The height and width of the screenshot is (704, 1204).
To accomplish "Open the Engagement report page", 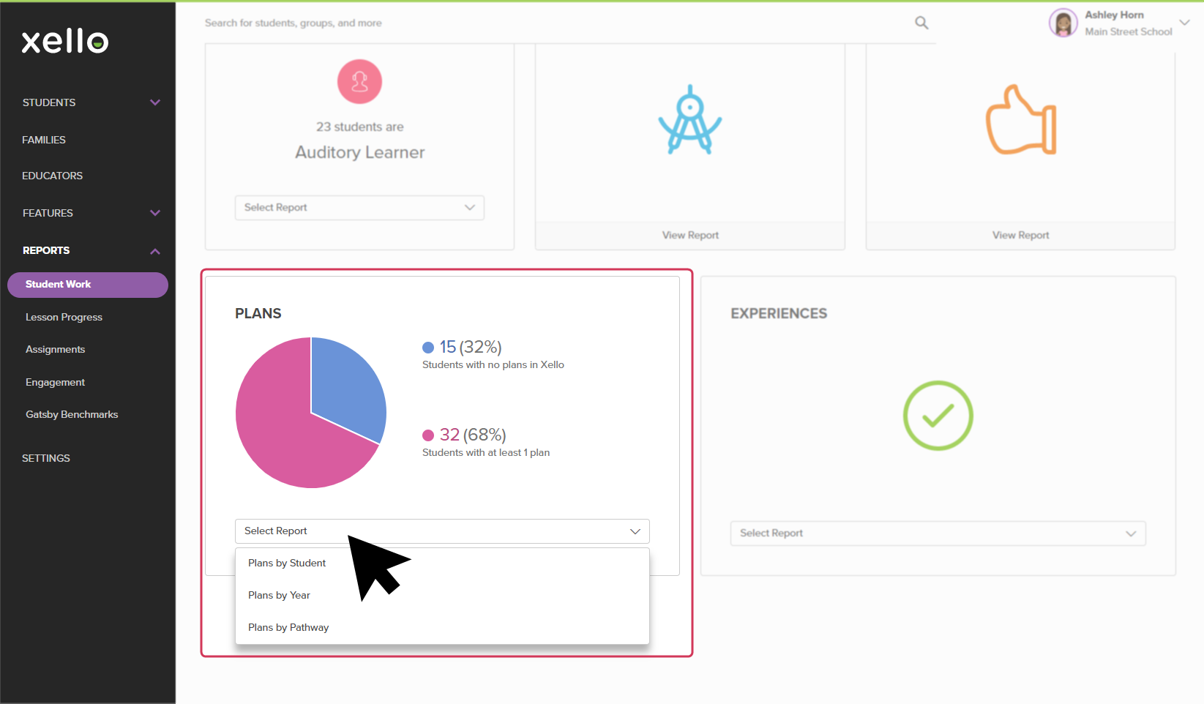I will pyautogui.click(x=55, y=382).
